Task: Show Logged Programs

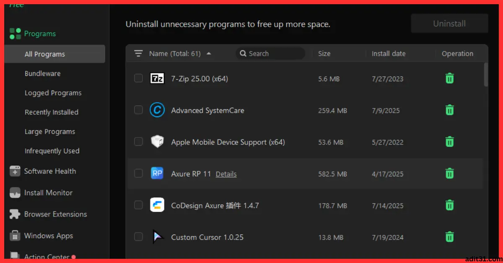Action: click(x=53, y=93)
